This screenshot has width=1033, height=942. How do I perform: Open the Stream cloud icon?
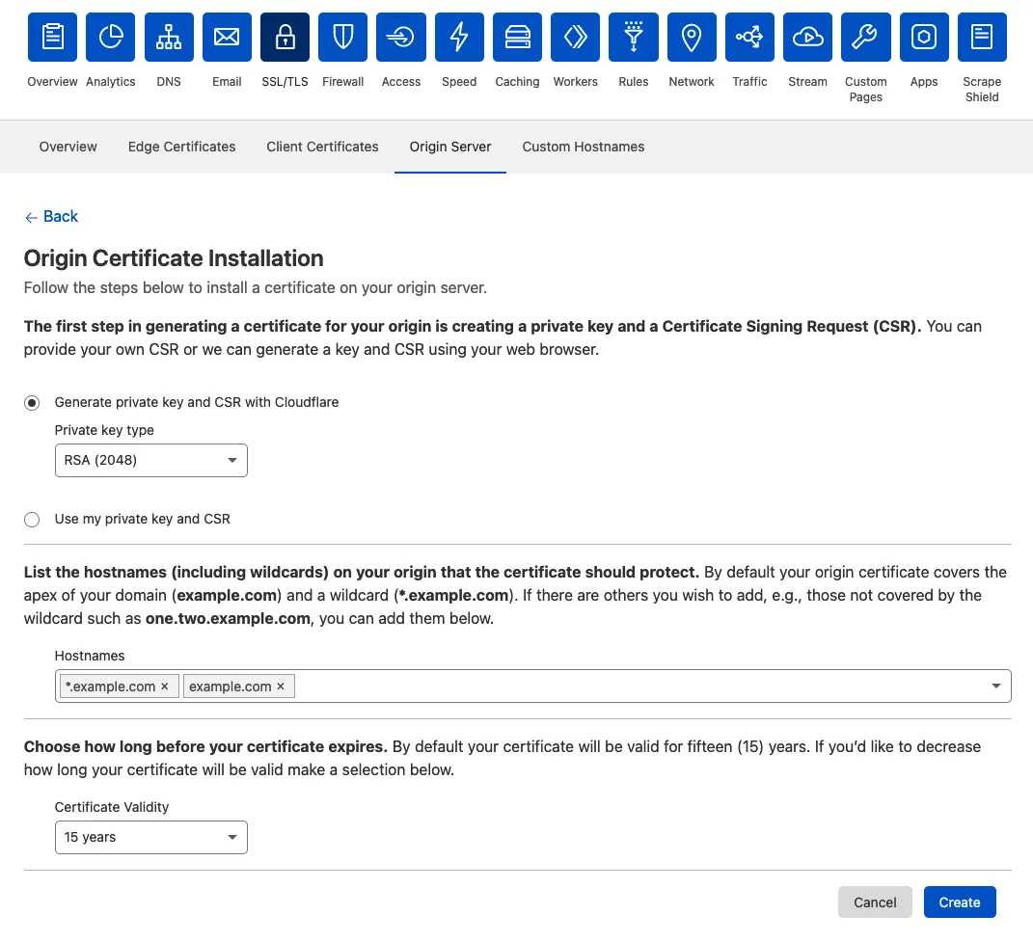coord(807,37)
